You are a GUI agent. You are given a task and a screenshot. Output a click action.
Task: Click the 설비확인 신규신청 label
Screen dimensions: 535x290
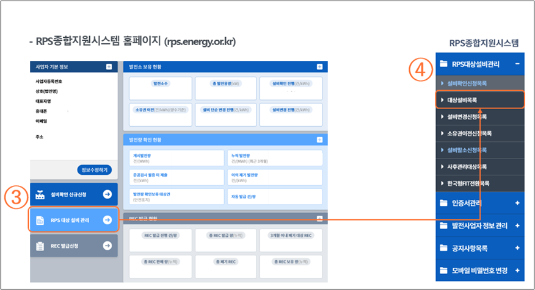tap(68, 194)
